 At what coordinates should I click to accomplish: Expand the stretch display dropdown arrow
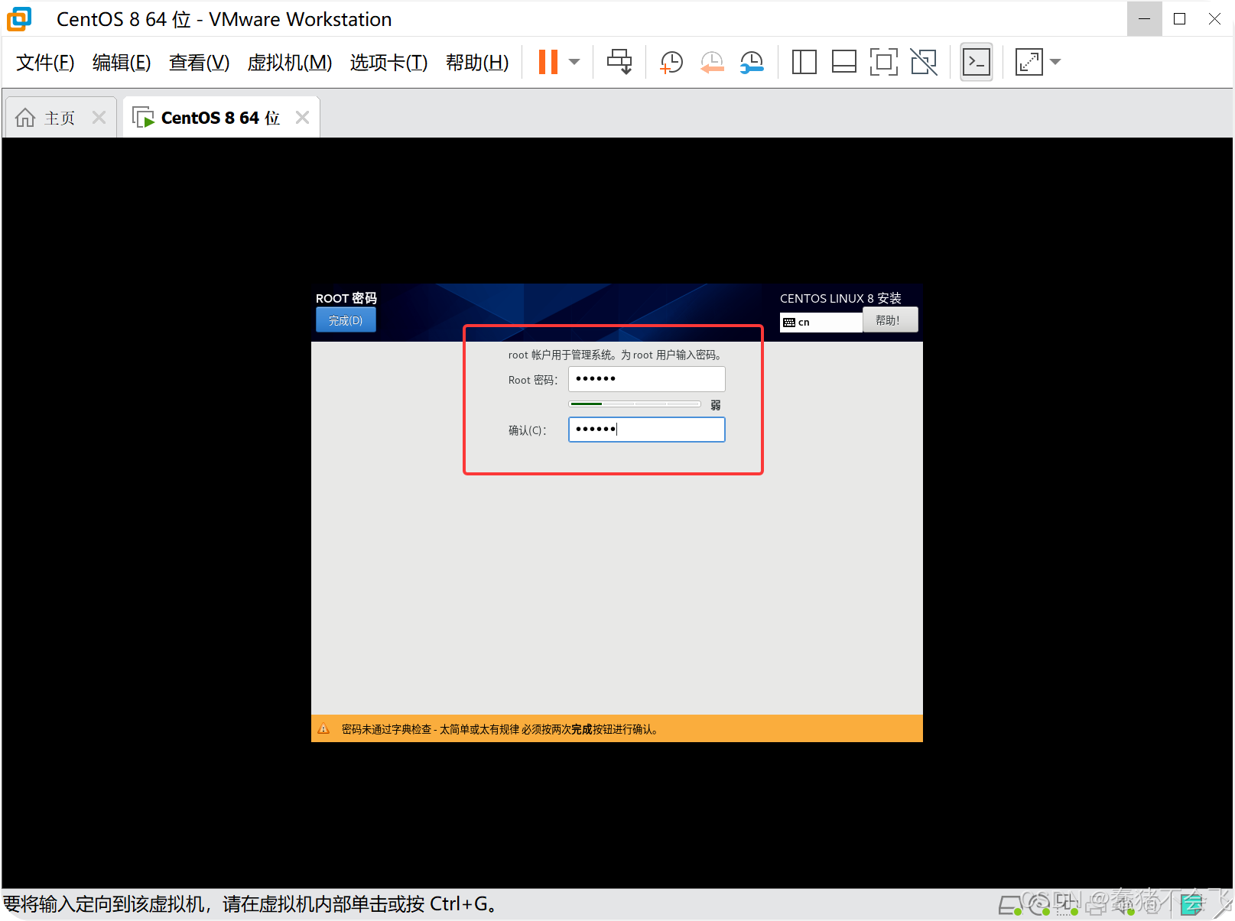pos(1055,62)
